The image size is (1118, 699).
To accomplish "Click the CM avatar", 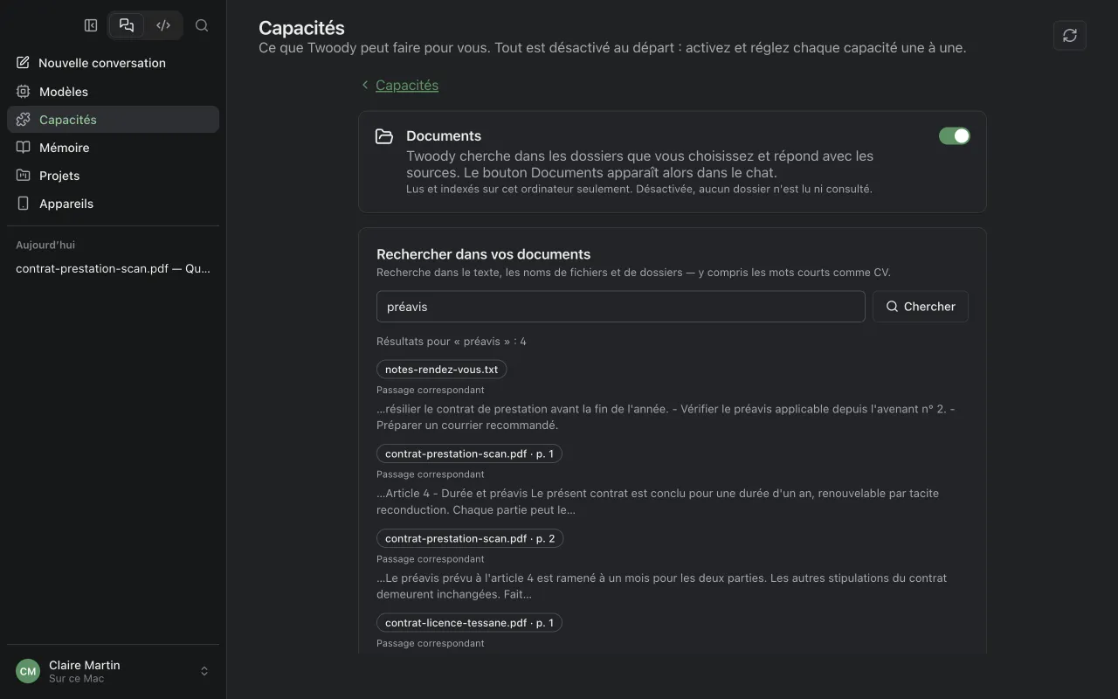I will click(x=28, y=671).
